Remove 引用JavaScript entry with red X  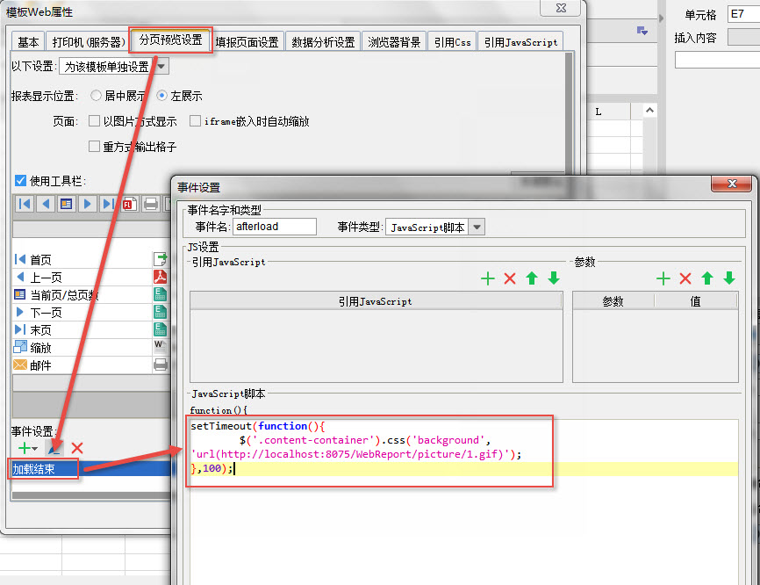pos(510,278)
